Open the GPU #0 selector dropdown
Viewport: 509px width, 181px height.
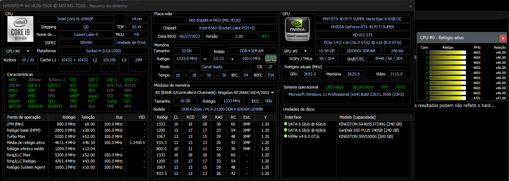point(297,51)
